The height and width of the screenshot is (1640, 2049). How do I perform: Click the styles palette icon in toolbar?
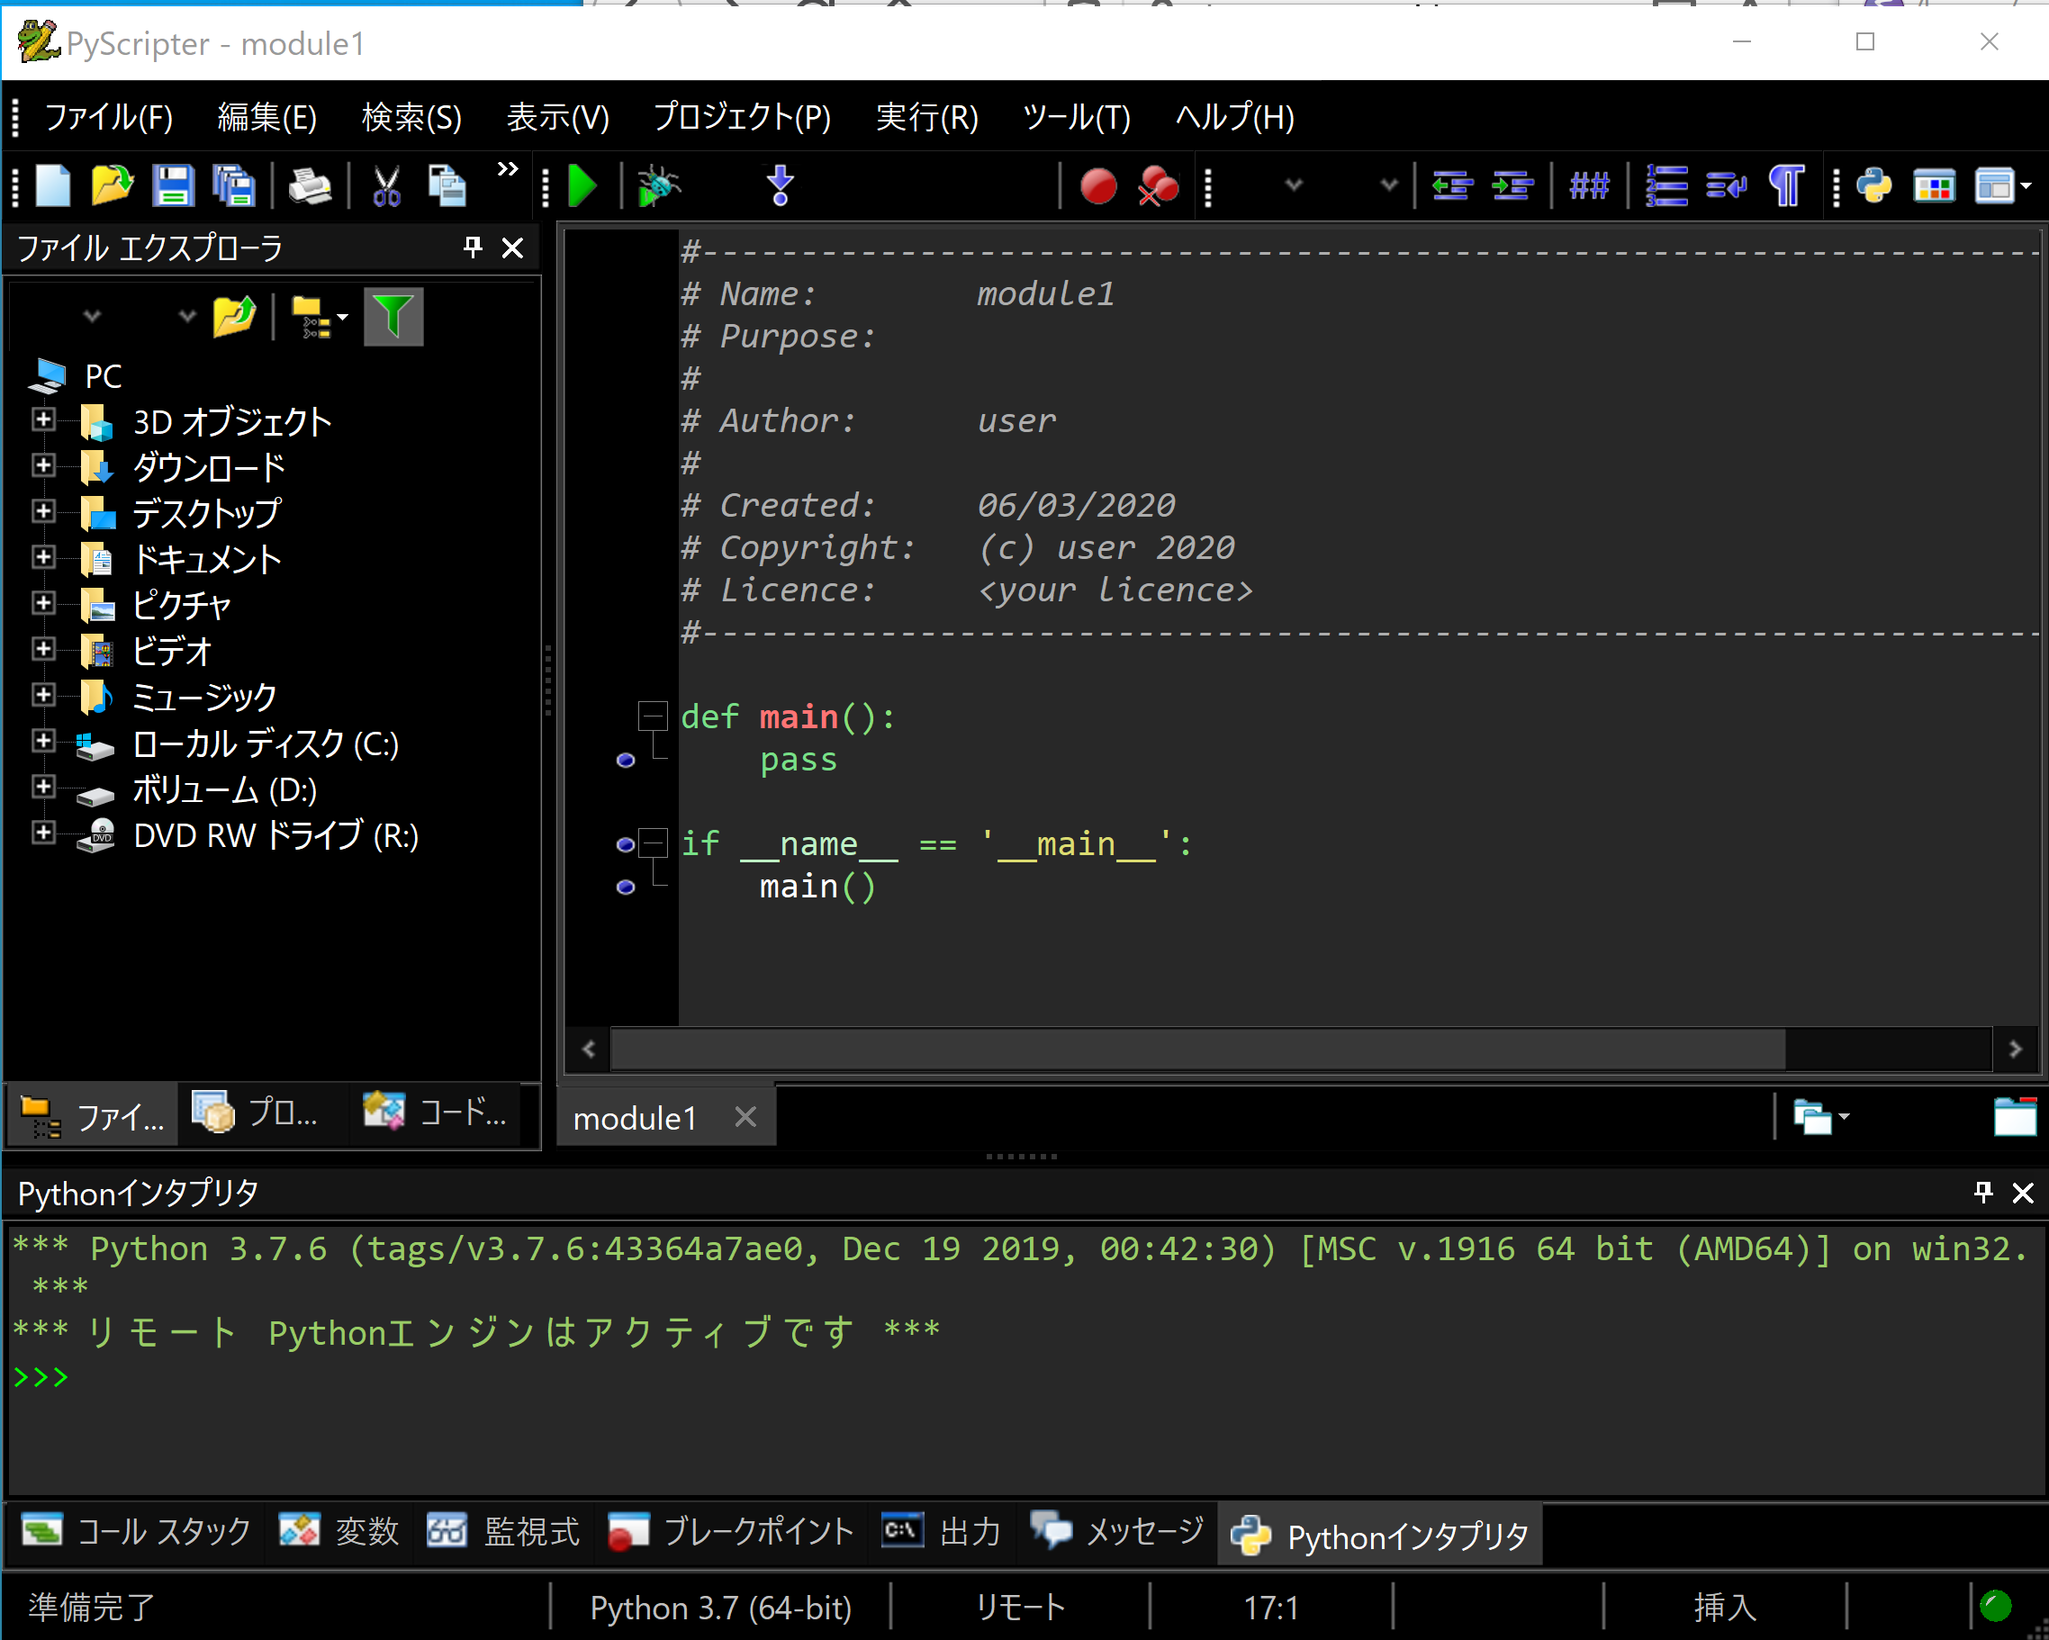point(1934,185)
